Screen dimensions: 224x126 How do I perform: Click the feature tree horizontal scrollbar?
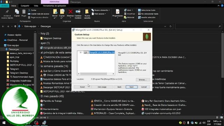(93, 74)
